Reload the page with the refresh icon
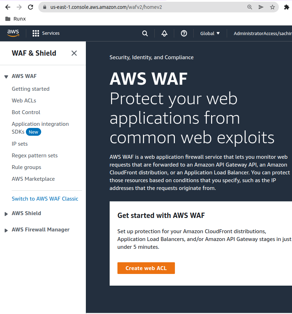 (x=31, y=7)
